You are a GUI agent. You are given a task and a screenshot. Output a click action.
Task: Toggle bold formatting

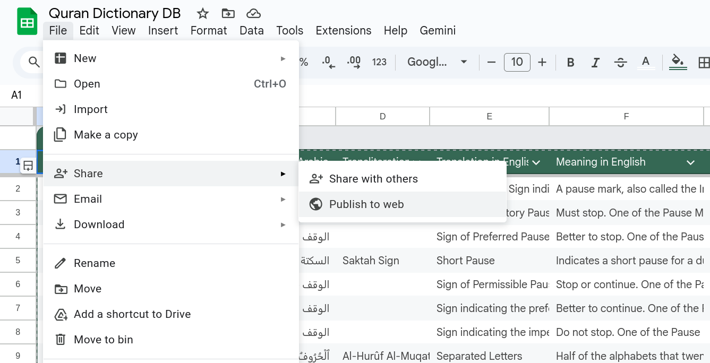click(570, 63)
